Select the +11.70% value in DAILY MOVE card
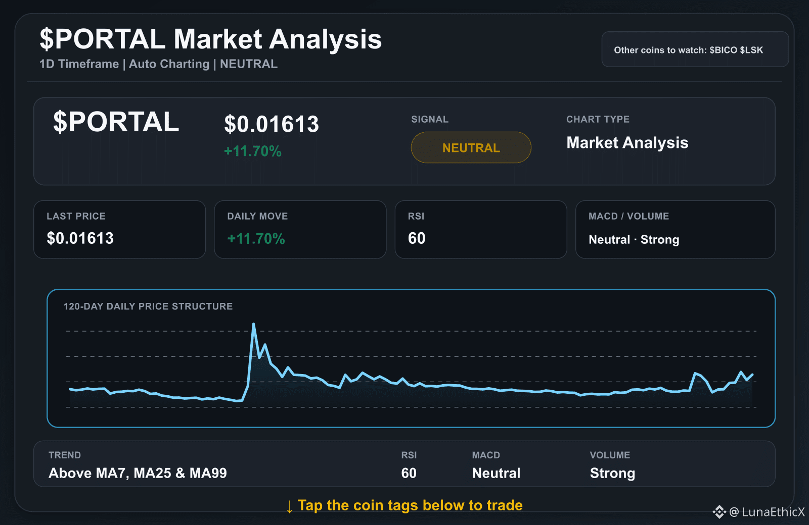809x525 pixels. (x=256, y=238)
